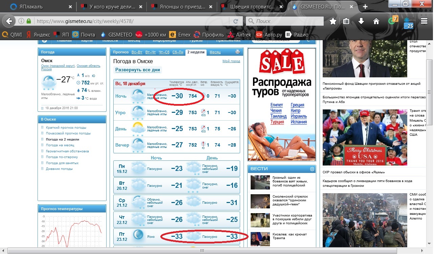Bookmark this page with the star icon

pos(333,21)
